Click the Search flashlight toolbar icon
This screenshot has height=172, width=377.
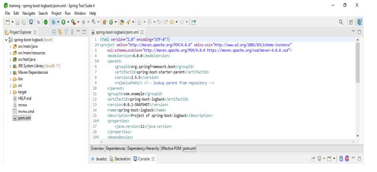tap(128, 22)
